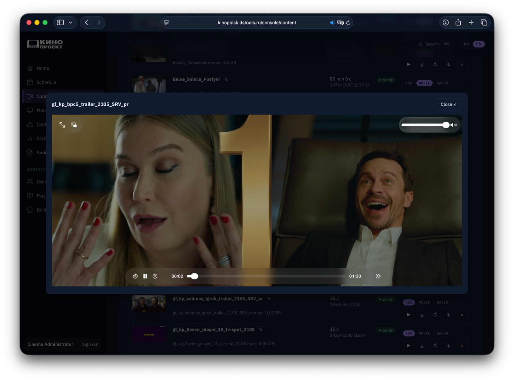Toggle ADS tag on gf_kp_sedmoy_igrok_trailer
Image resolution: width=514 pixels, height=381 pixels.
point(409,303)
